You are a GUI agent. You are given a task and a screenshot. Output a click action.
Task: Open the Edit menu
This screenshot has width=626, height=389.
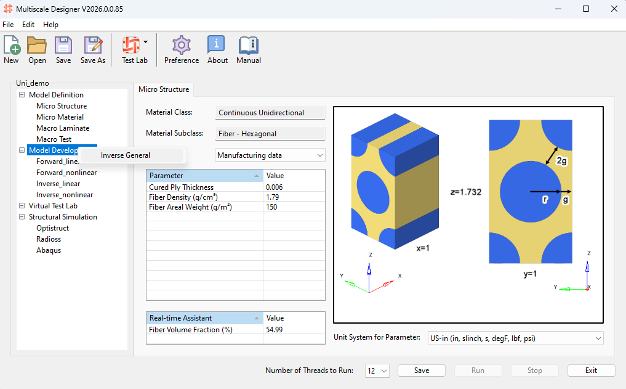(28, 25)
